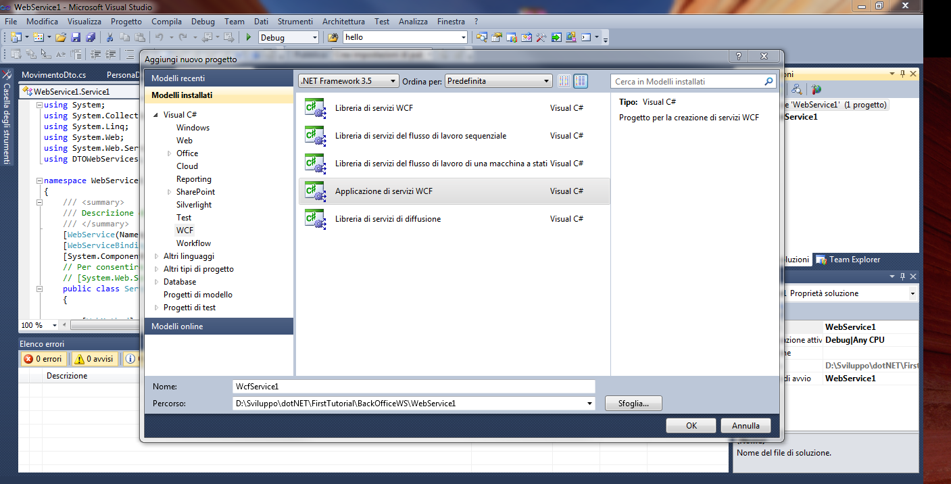This screenshot has height=484, width=951.
Task: Select the Modelli installati section
Action: [219, 95]
